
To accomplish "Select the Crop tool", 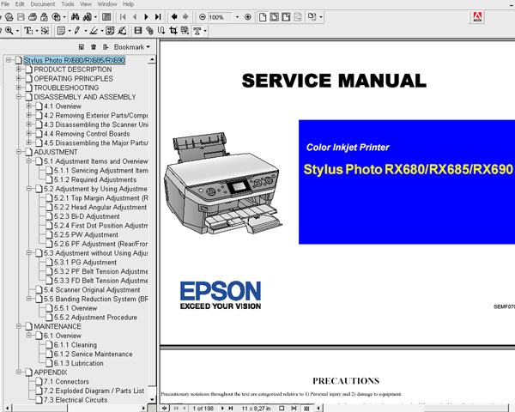I will click(173, 31).
